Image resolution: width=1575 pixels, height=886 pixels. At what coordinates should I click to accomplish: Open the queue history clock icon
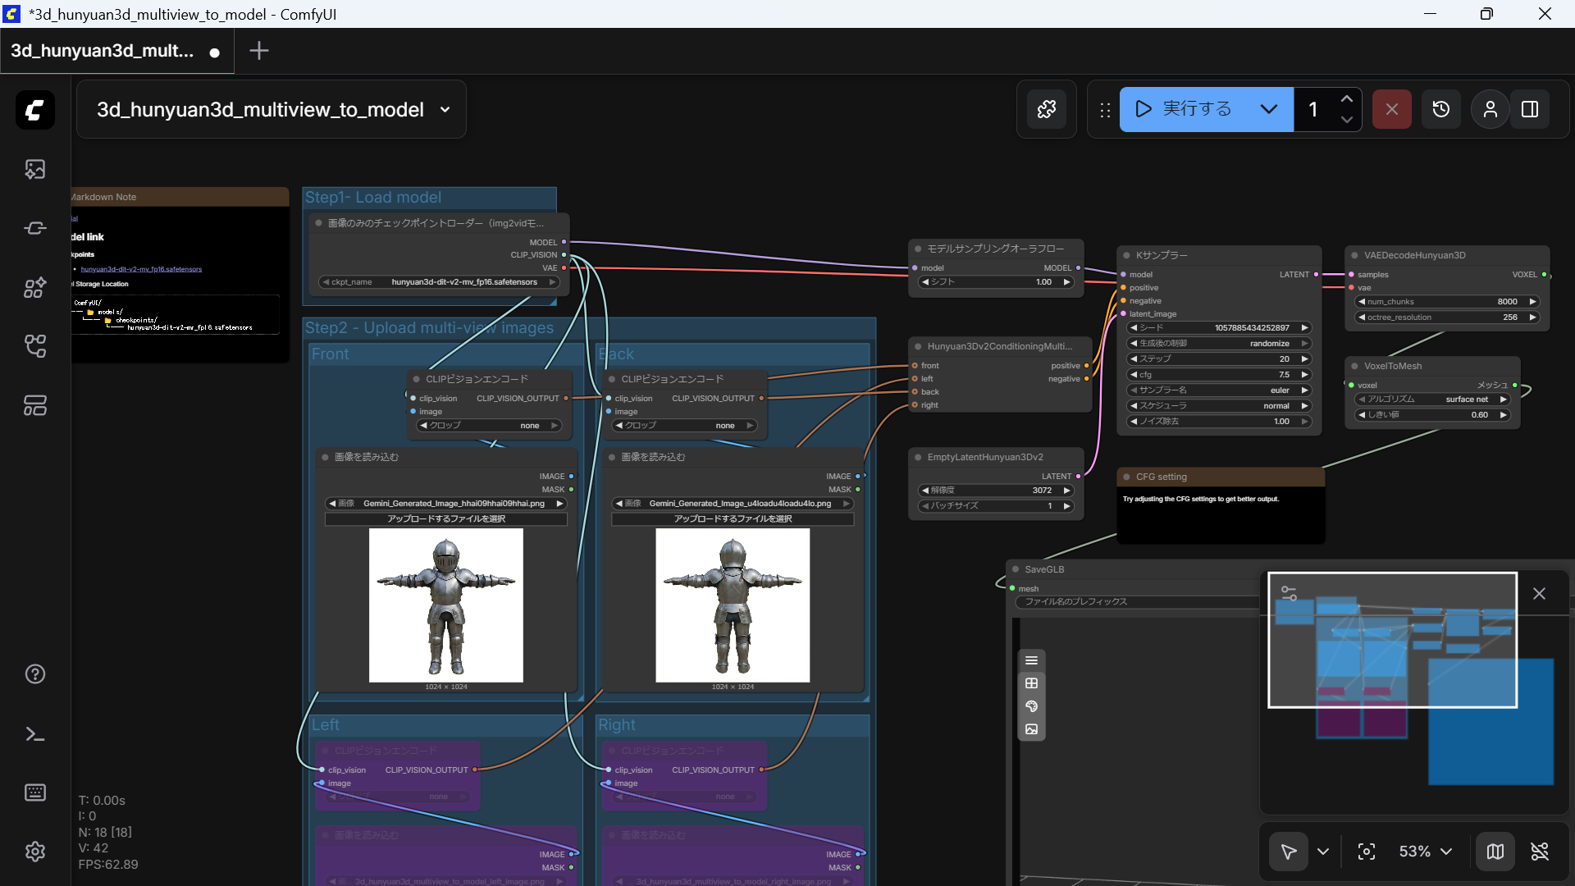pyautogui.click(x=1440, y=109)
